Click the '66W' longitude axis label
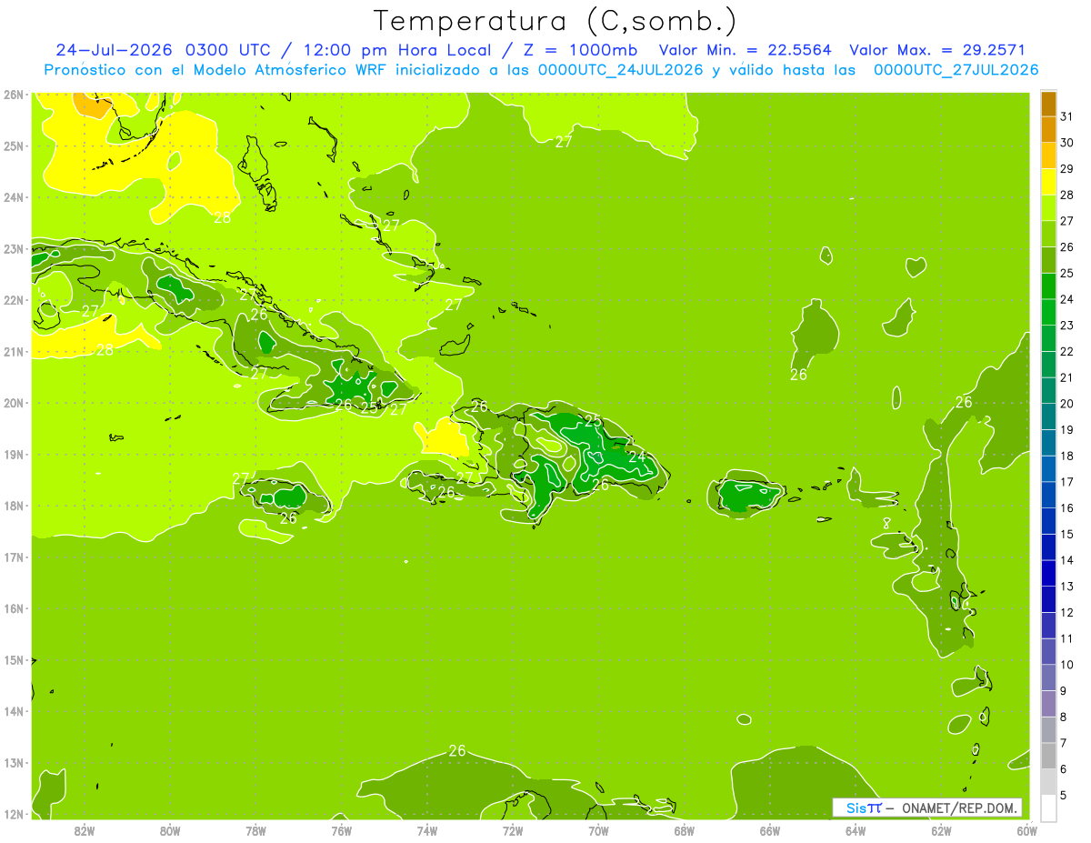Image resolution: width=1091 pixels, height=843 pixels. (x=769, y=830)
